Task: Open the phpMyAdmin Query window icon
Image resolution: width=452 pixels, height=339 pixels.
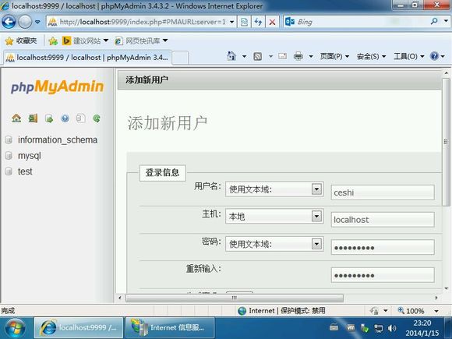Action: pyautogui.click(x=49, y=118)
